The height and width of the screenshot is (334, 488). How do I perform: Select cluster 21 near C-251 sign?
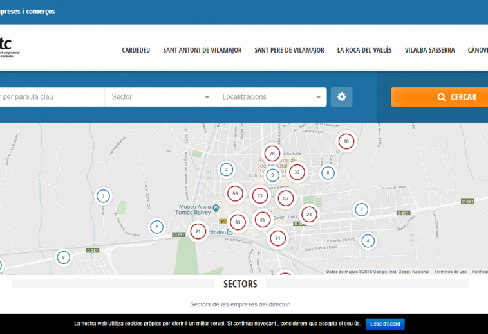198,232
